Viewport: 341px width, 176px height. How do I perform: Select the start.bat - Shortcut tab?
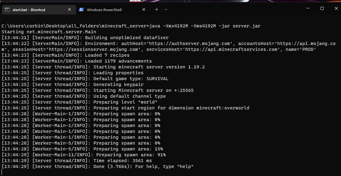39,10
